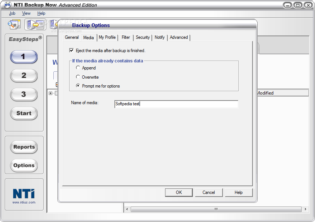Click the Name of media text field
This screenshot has width=315, height=222.
point(177,104)
